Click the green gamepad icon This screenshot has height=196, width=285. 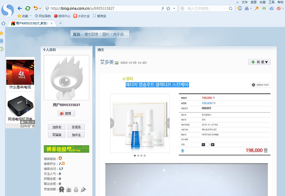click(x=264, y=8)
